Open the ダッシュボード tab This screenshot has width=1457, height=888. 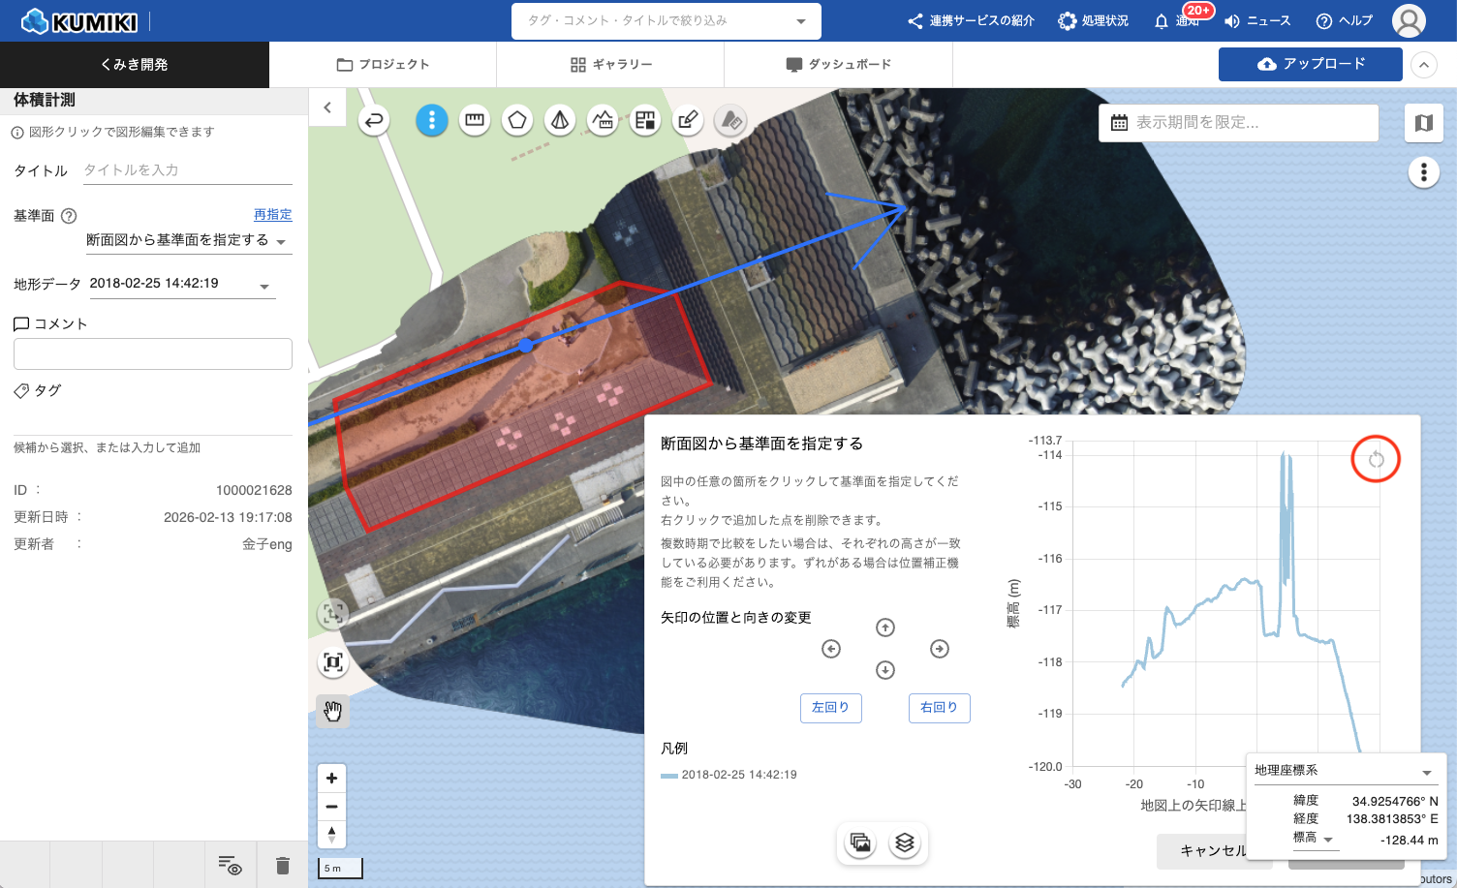click(x=838, y=65)
